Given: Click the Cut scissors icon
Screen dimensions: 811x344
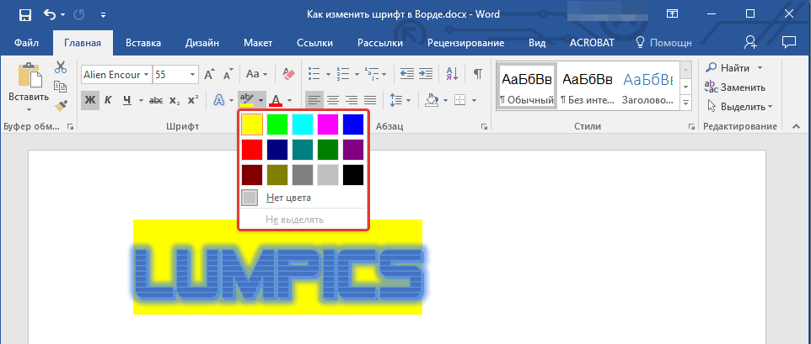Looking at the screenshot, I should [61, 67].
